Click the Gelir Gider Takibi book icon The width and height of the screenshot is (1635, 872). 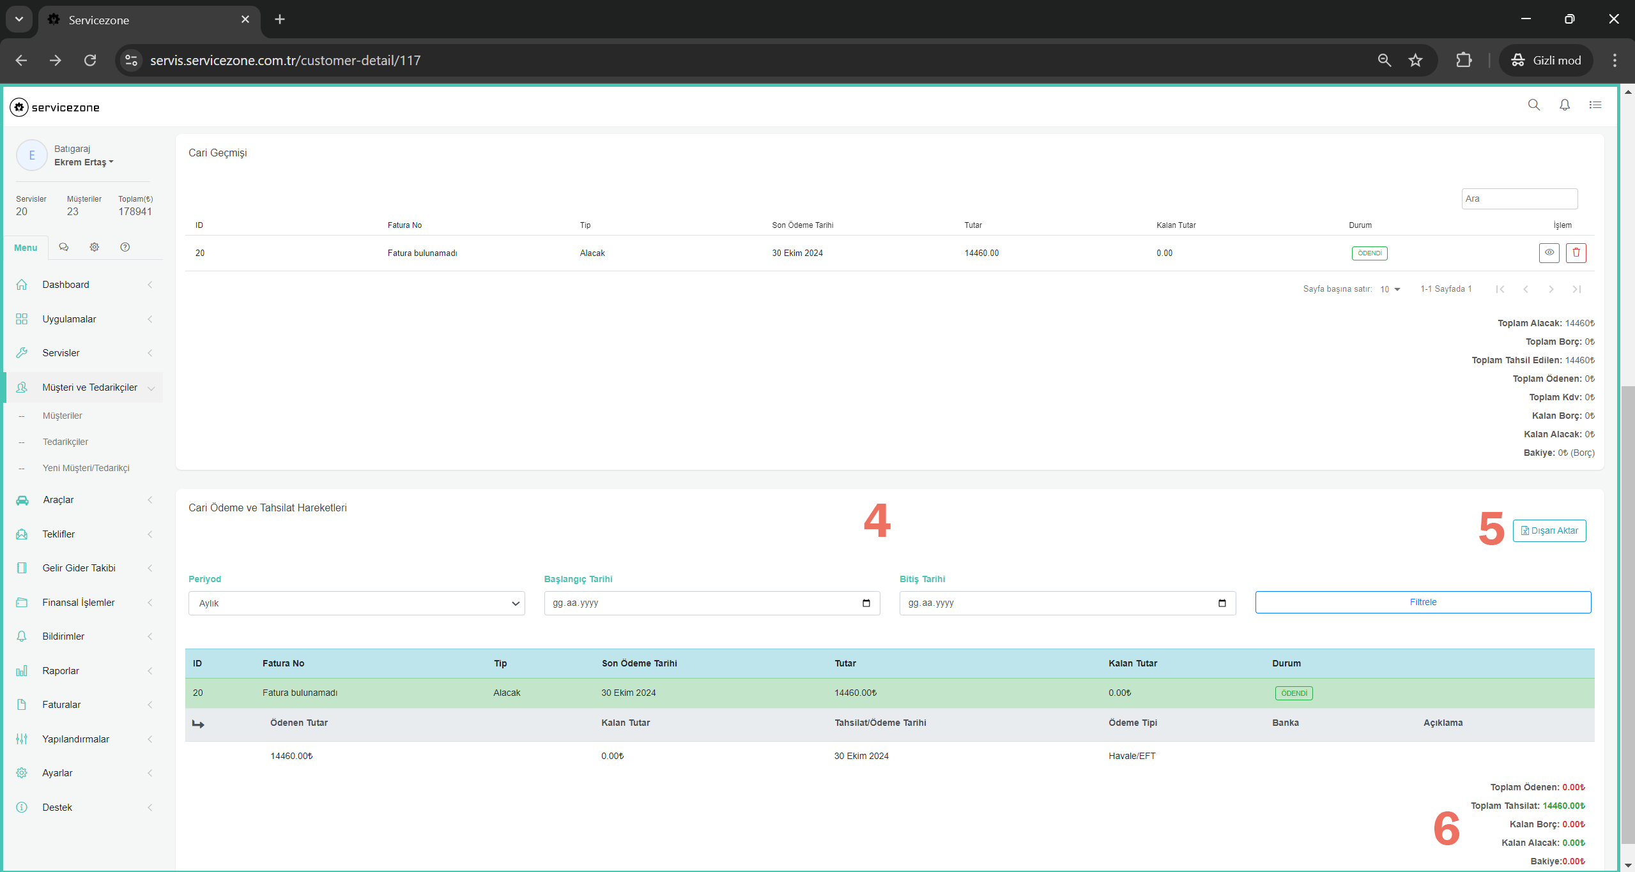point(22,568)
